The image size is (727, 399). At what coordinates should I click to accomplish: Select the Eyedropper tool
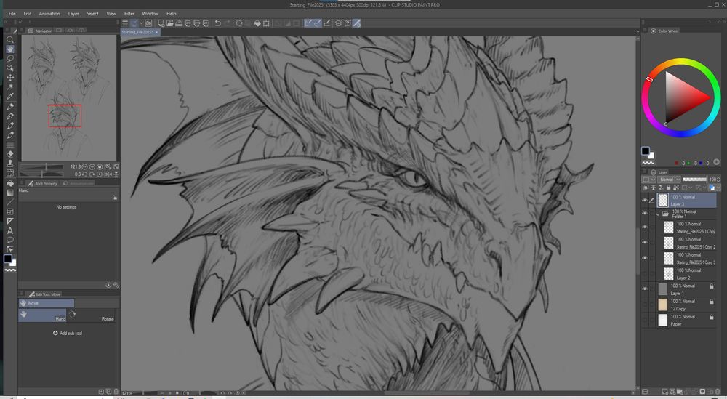[x=9, y=97]
